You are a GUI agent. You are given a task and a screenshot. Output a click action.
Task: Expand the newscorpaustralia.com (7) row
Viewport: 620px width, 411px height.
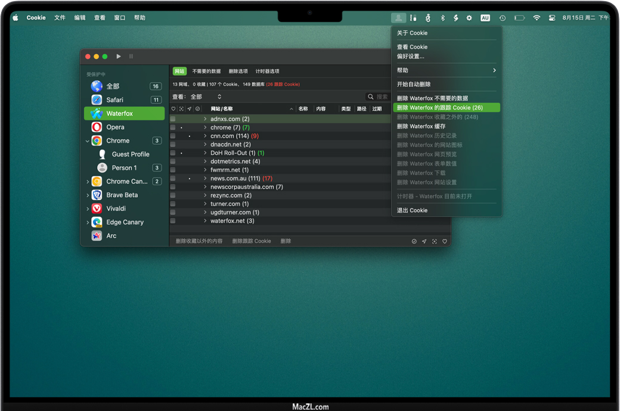205,187
